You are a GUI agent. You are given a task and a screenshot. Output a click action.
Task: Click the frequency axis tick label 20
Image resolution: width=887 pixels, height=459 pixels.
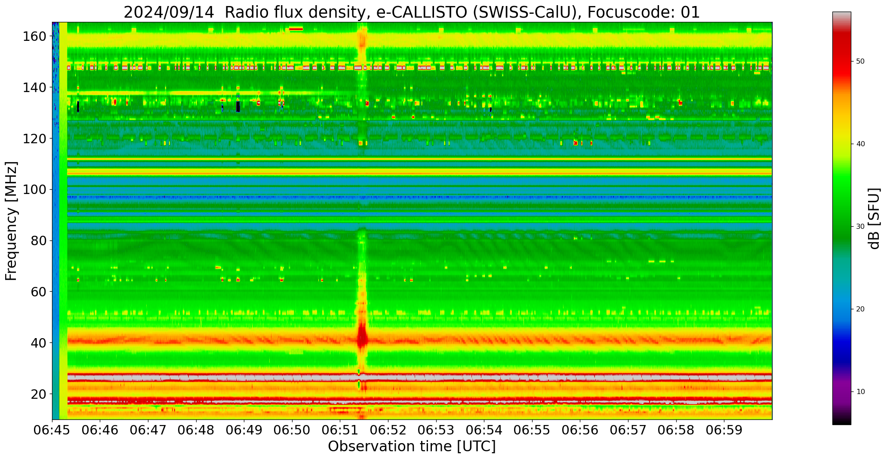(x=39, y=394)
